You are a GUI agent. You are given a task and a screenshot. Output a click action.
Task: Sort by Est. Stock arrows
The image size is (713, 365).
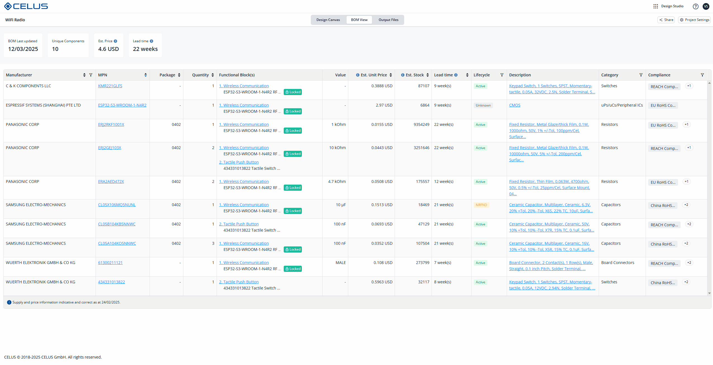[x=428, y=75]
